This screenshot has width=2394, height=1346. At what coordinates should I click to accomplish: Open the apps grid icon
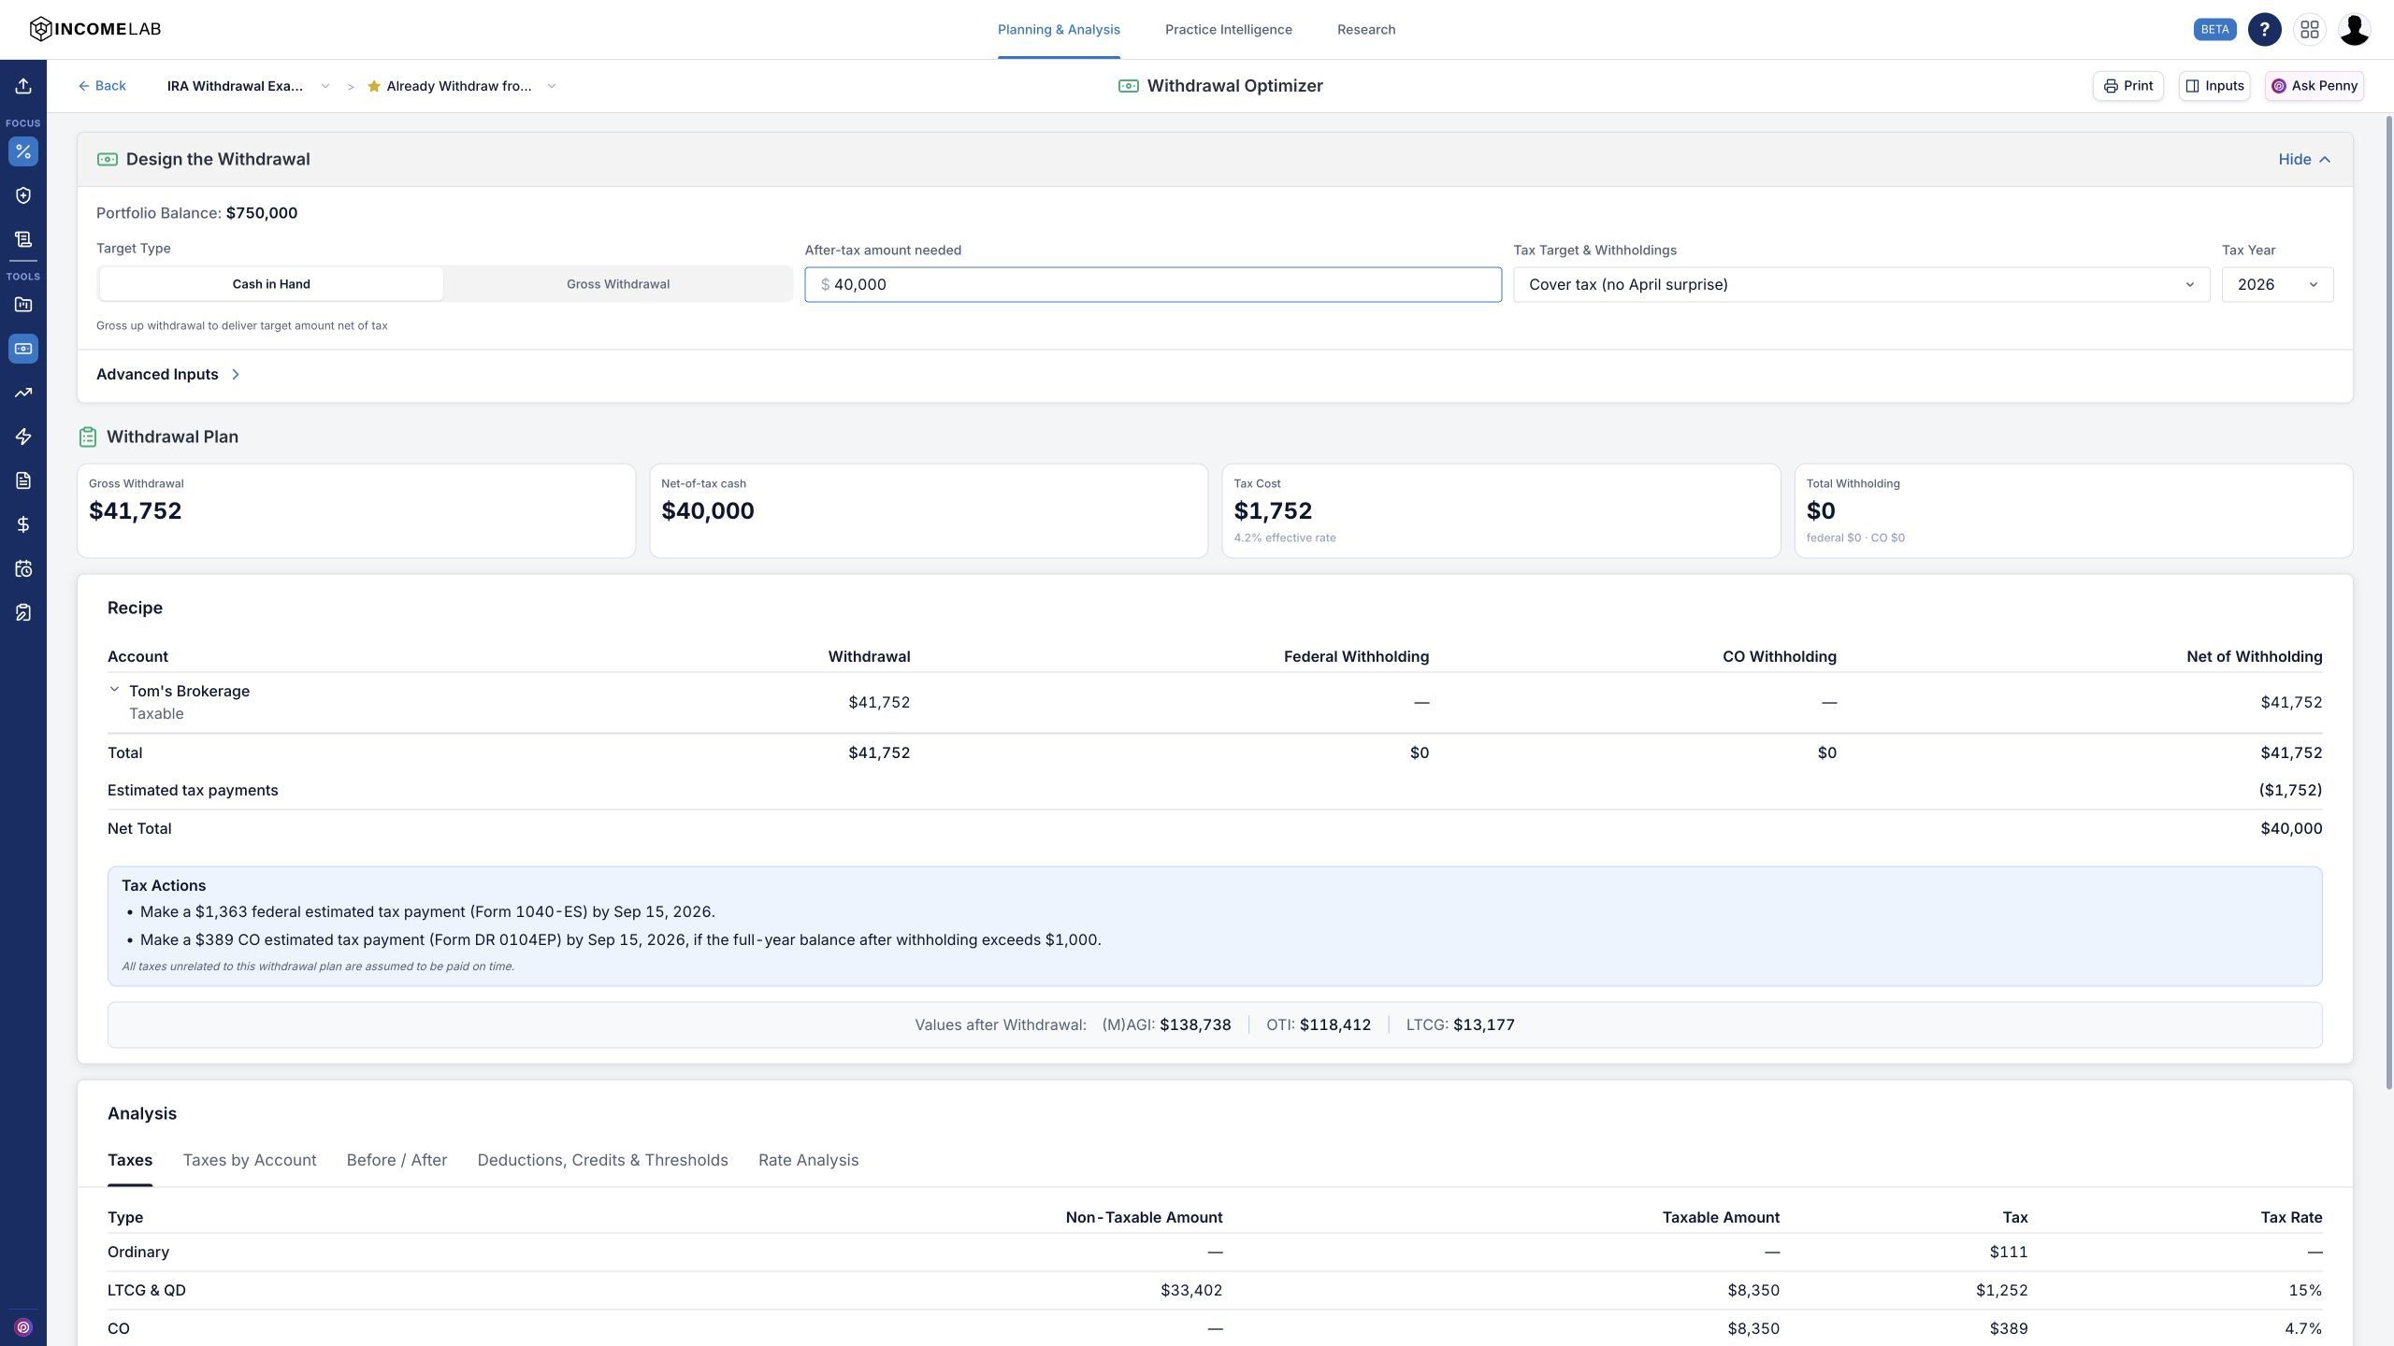[2309, 29]
